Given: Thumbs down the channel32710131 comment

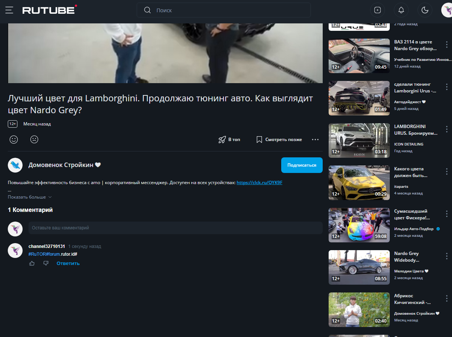Looking at the screenshot, I should (46, 263).
